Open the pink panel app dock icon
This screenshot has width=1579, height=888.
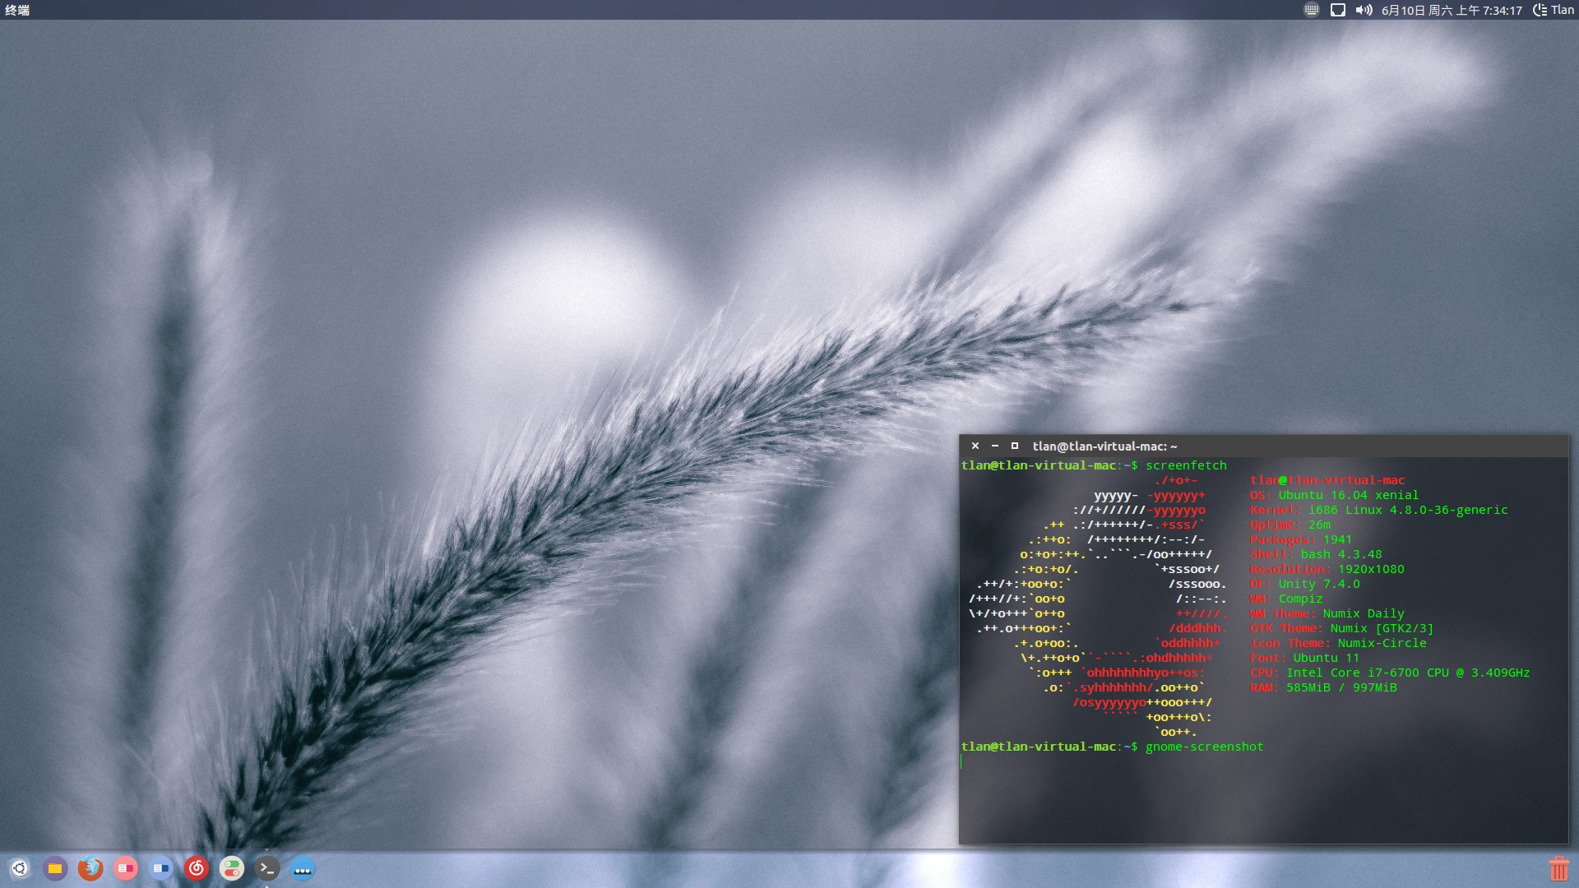tap(126, 868)
